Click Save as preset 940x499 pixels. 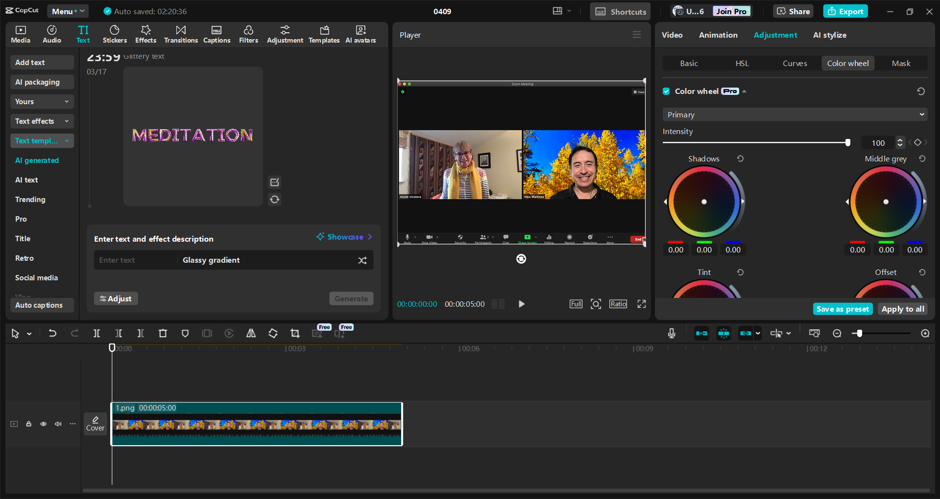point(843,309)
